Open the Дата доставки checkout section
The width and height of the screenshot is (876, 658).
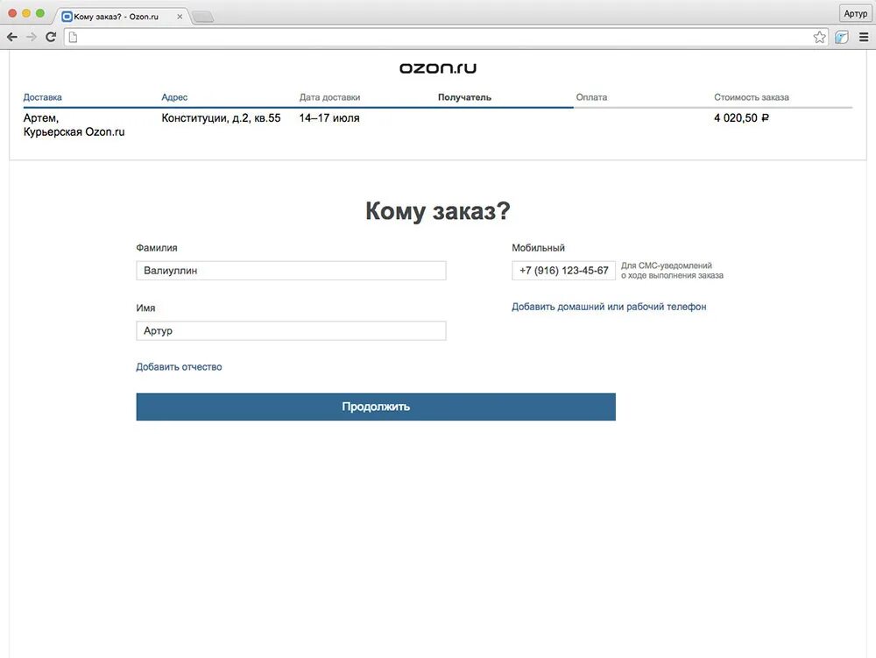tap(329, 97)
